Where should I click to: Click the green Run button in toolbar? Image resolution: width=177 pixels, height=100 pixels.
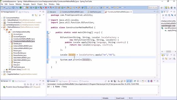[36, 7]
